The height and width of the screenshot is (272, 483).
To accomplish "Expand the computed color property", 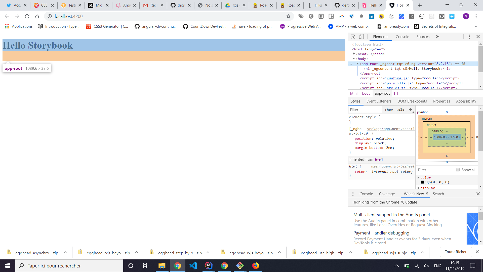I will point(419,178).
